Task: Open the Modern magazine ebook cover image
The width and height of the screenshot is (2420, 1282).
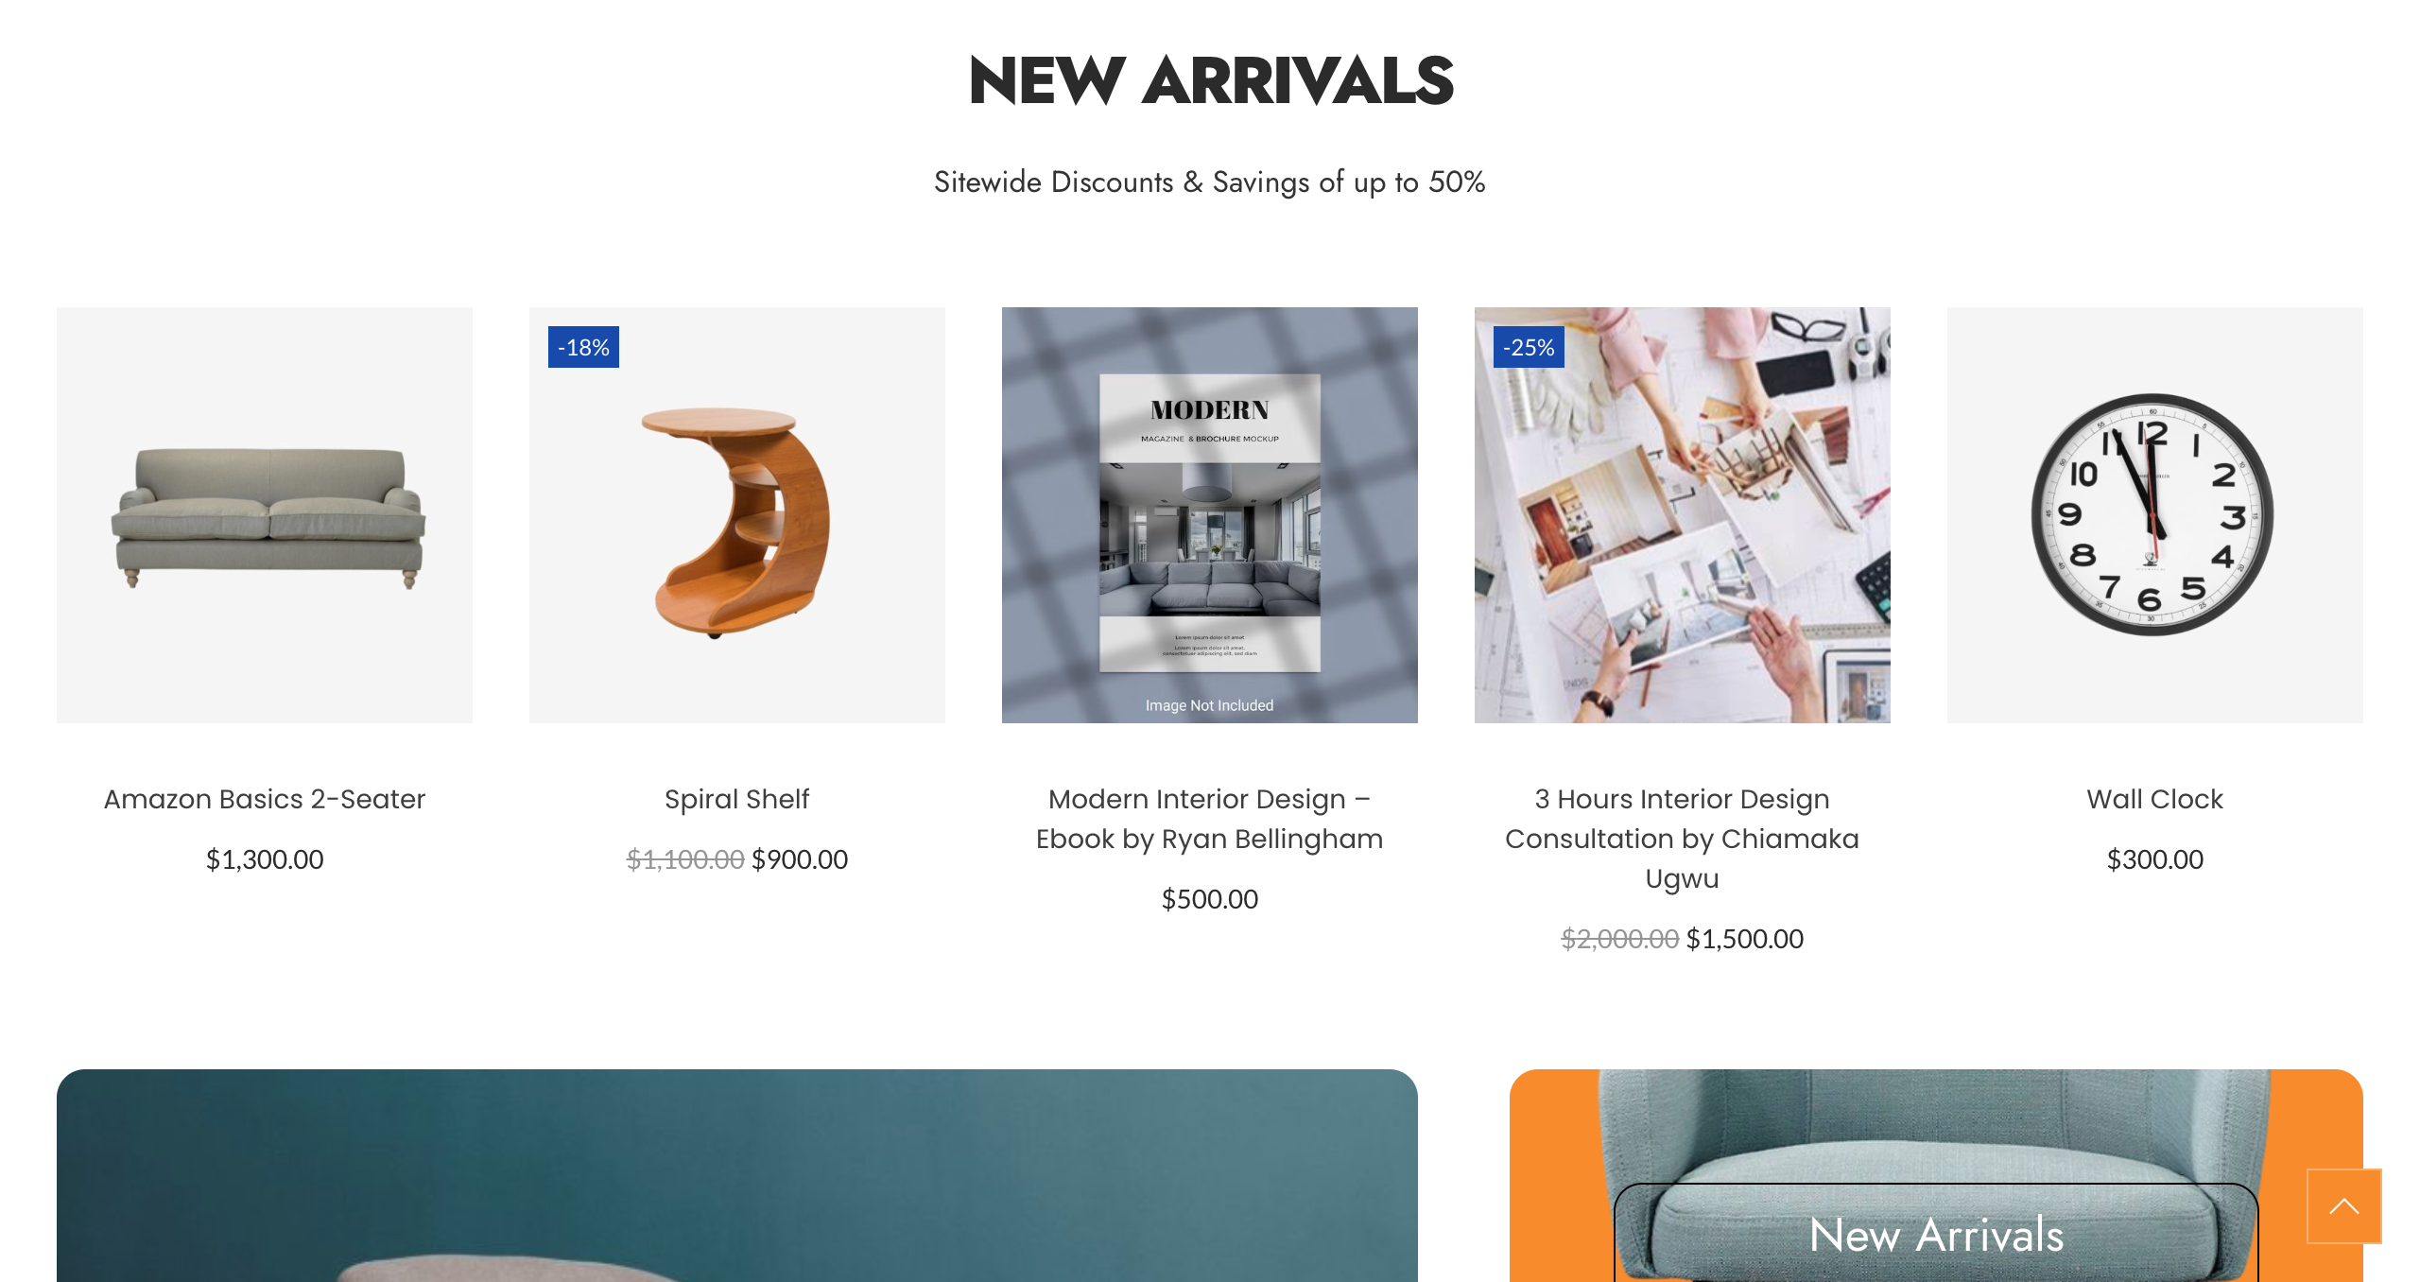Action: [x=1210, y=515]
